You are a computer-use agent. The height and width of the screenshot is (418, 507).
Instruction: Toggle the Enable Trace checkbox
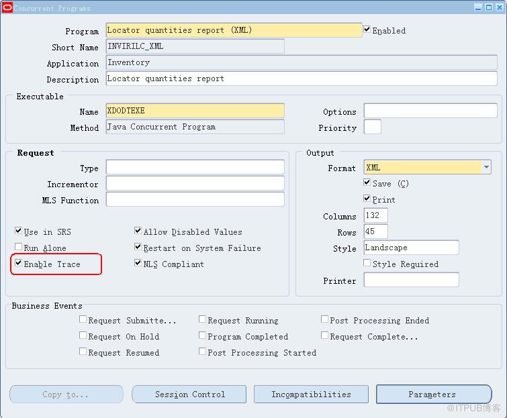19,264
